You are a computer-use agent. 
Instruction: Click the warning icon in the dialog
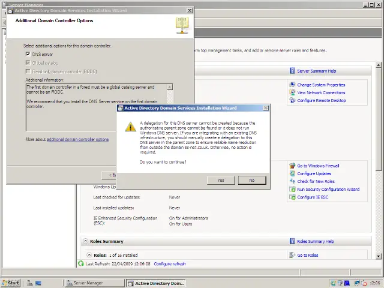(x=130, y=127)
